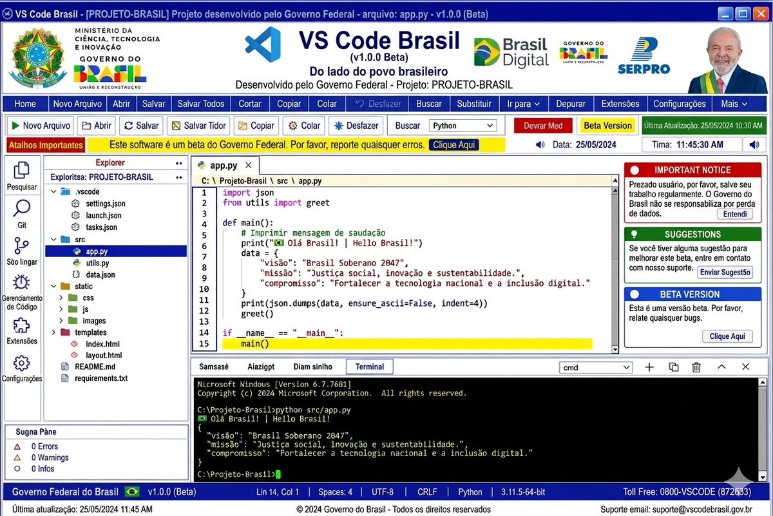Screen dimensions: 773x516
Task: Click Spaces: 4 in the status bar
Action: [335, 492]
